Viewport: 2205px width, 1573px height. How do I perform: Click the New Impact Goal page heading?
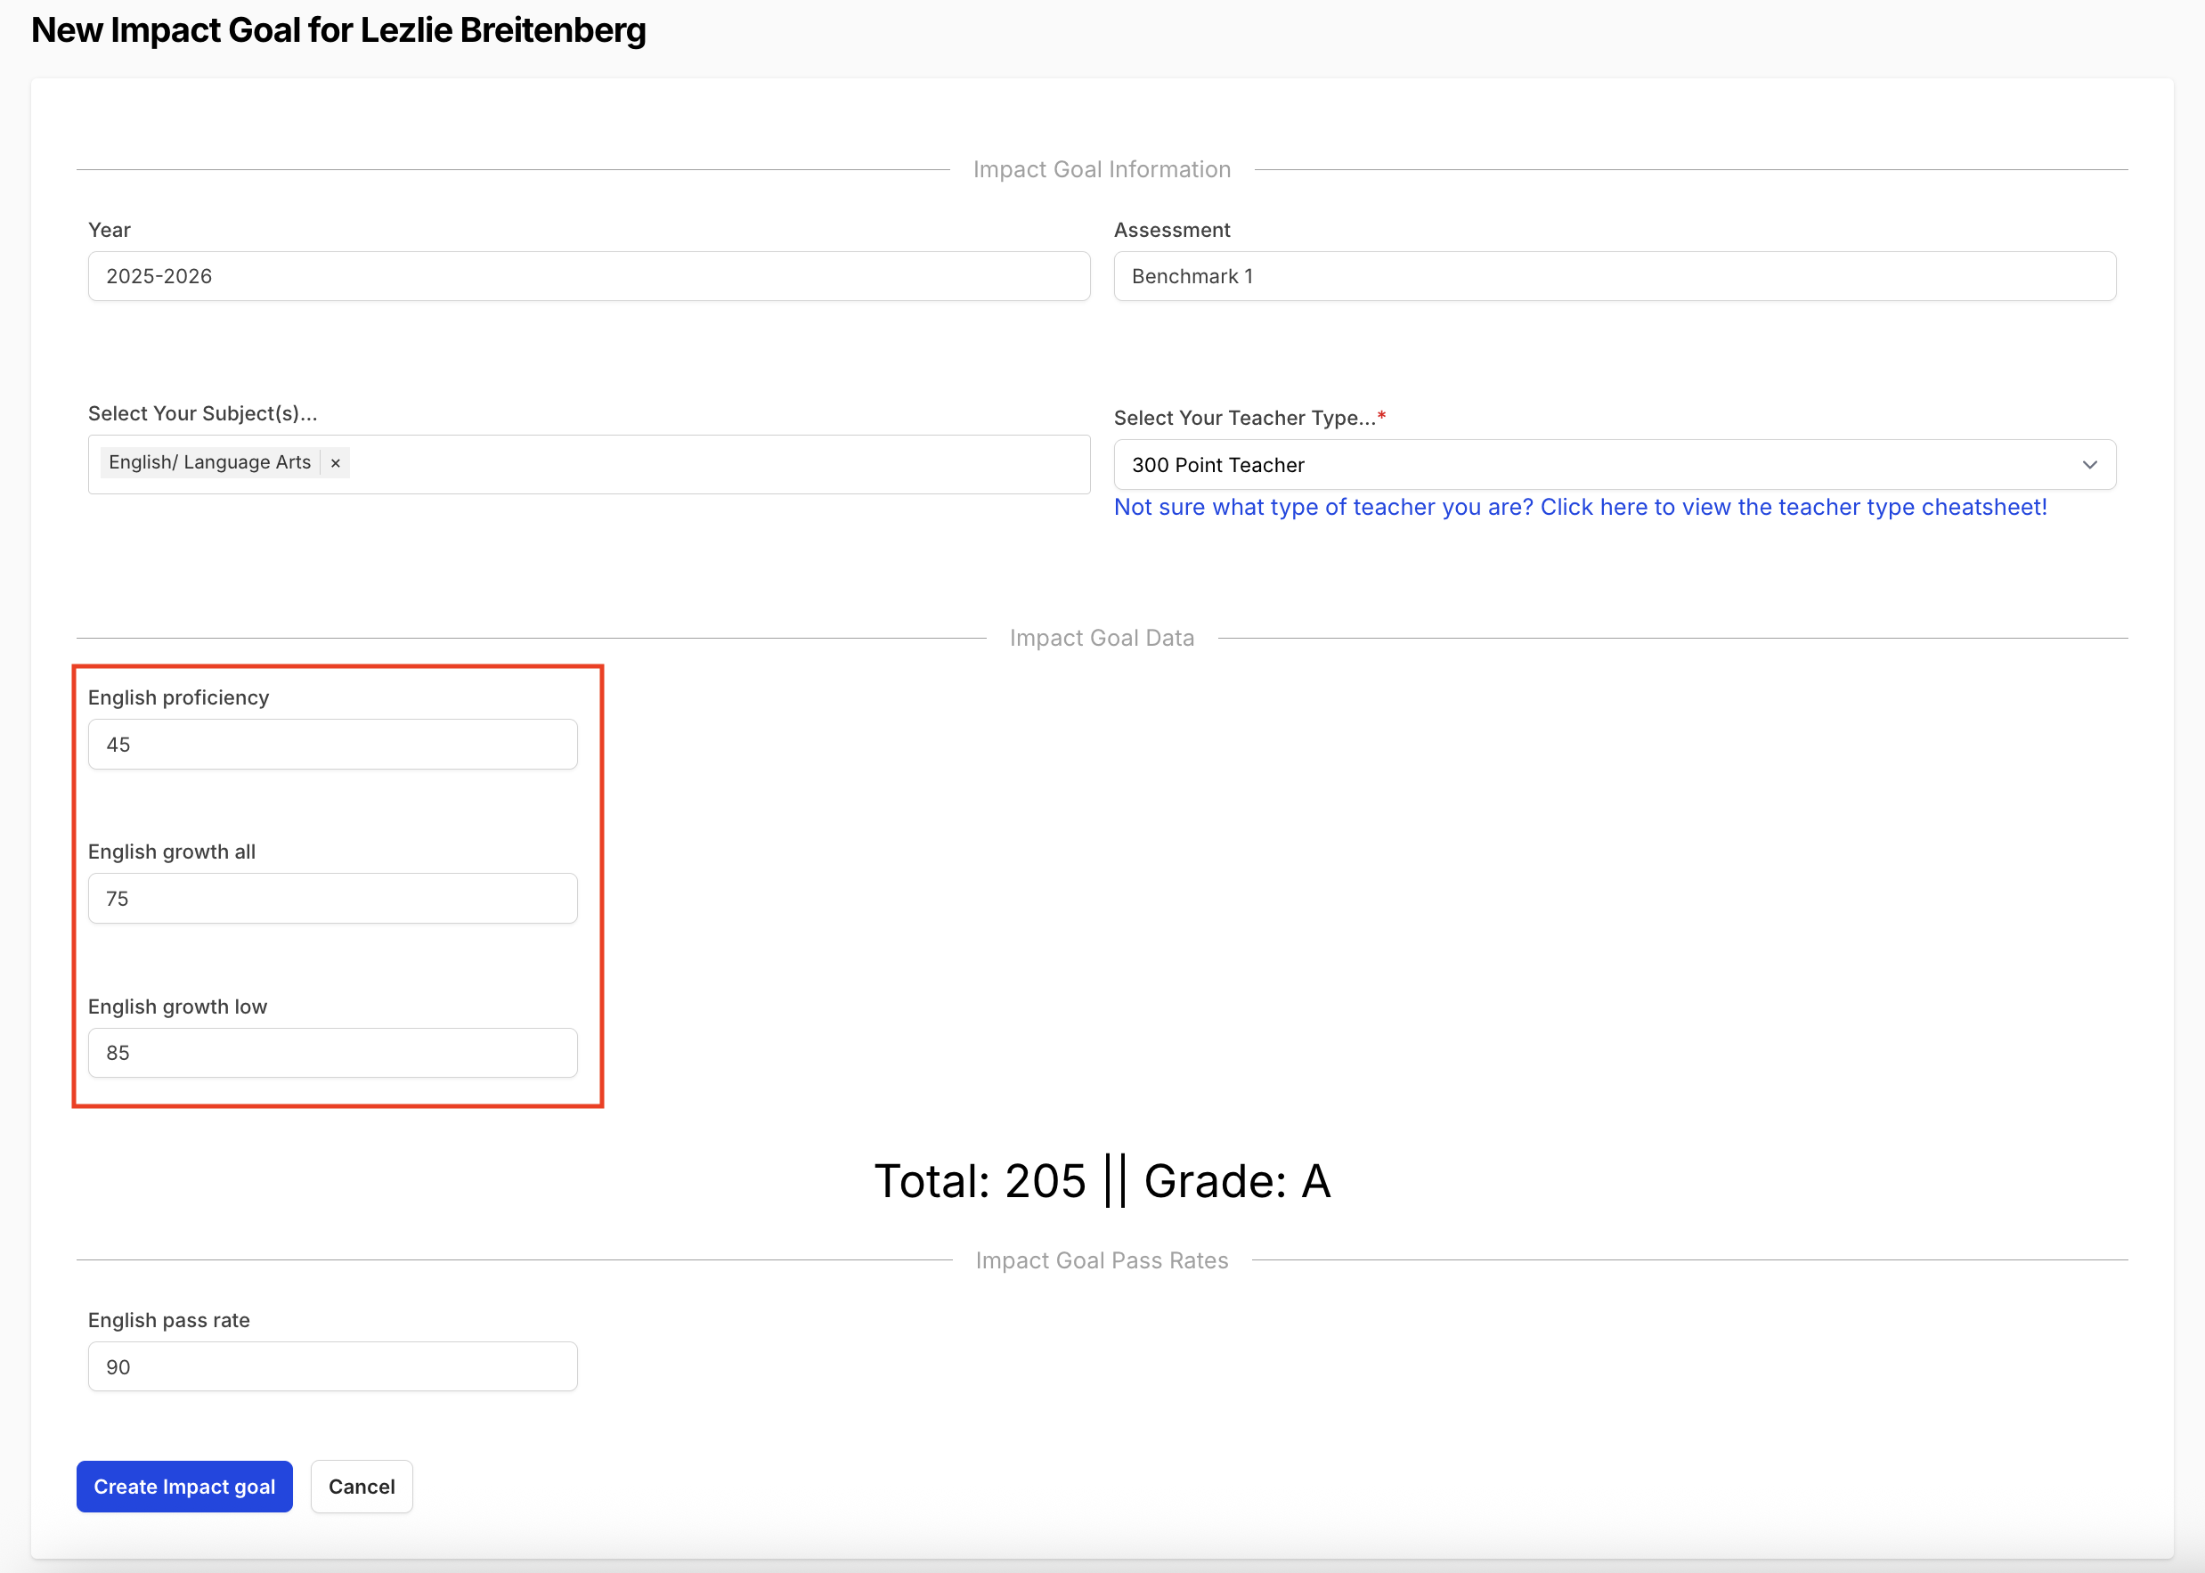(x=338, y=30)
